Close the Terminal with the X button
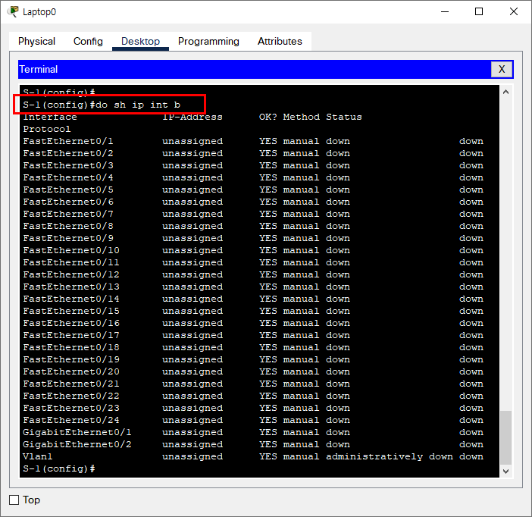The width and height of the screenshot is (532, 517). click(x=502, y=69)
